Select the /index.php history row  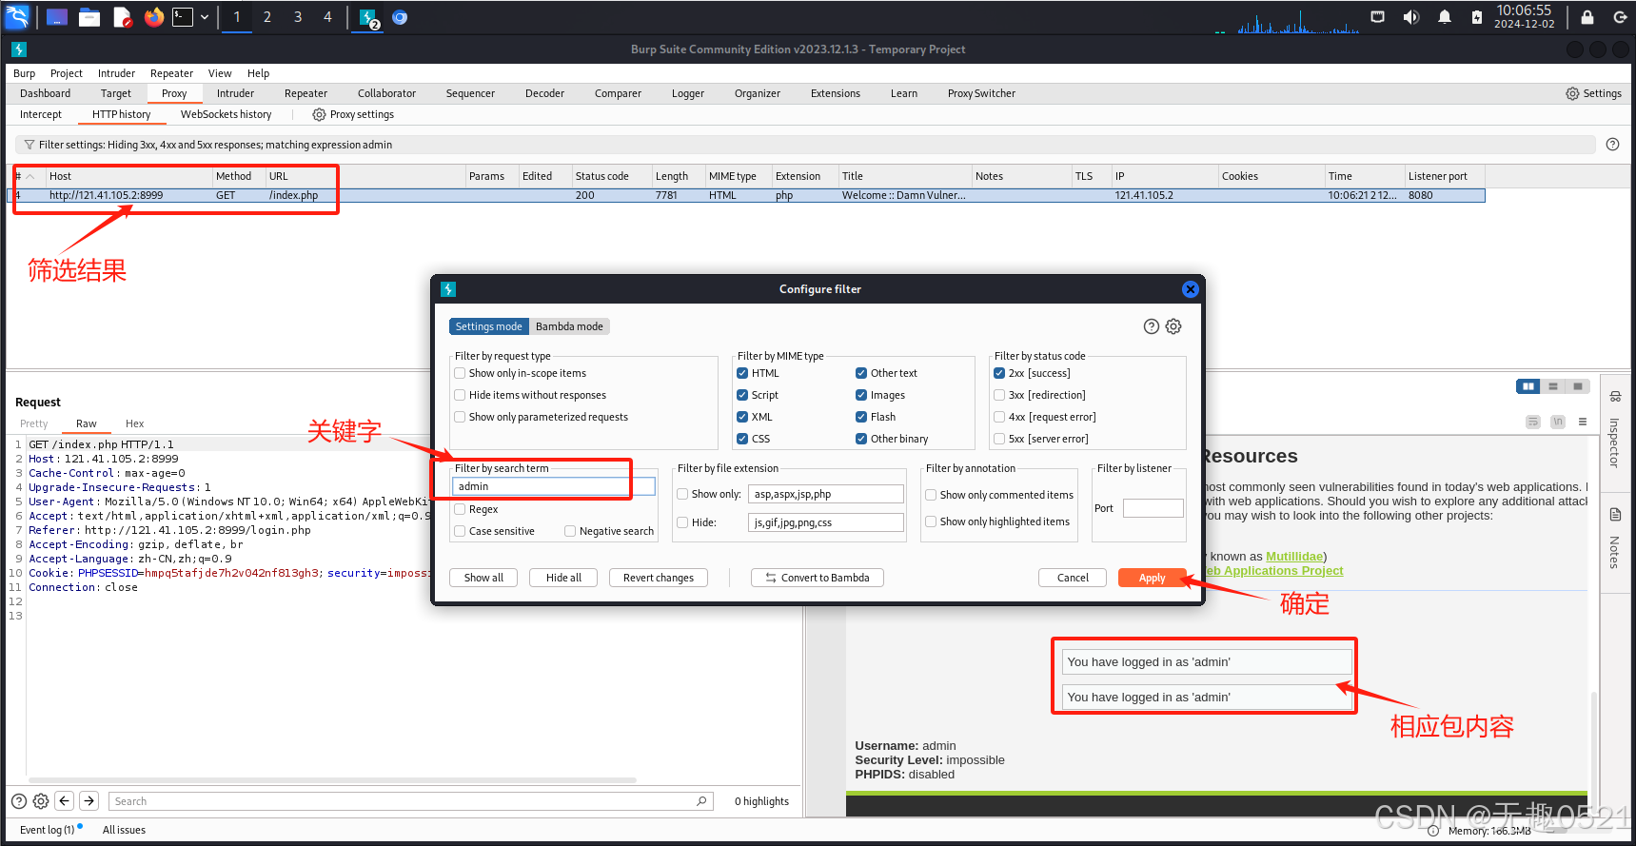pyautogui.click(x=747, y=195)
